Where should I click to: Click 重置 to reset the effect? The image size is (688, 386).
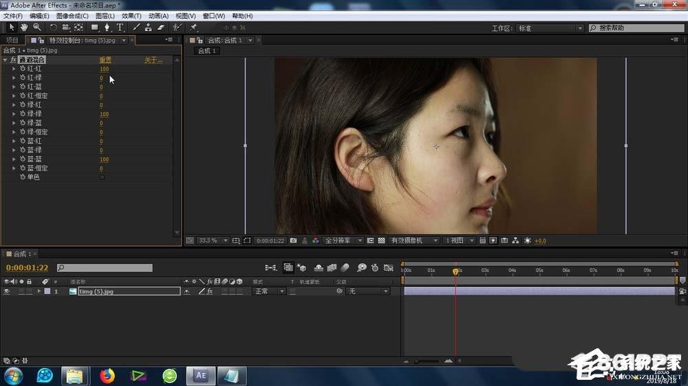click(105, 60)
